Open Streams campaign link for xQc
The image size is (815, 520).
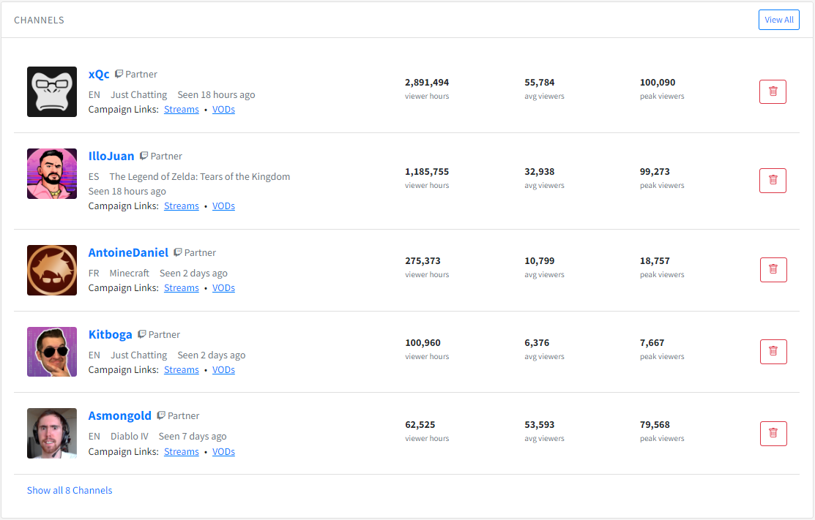point(182,110)
